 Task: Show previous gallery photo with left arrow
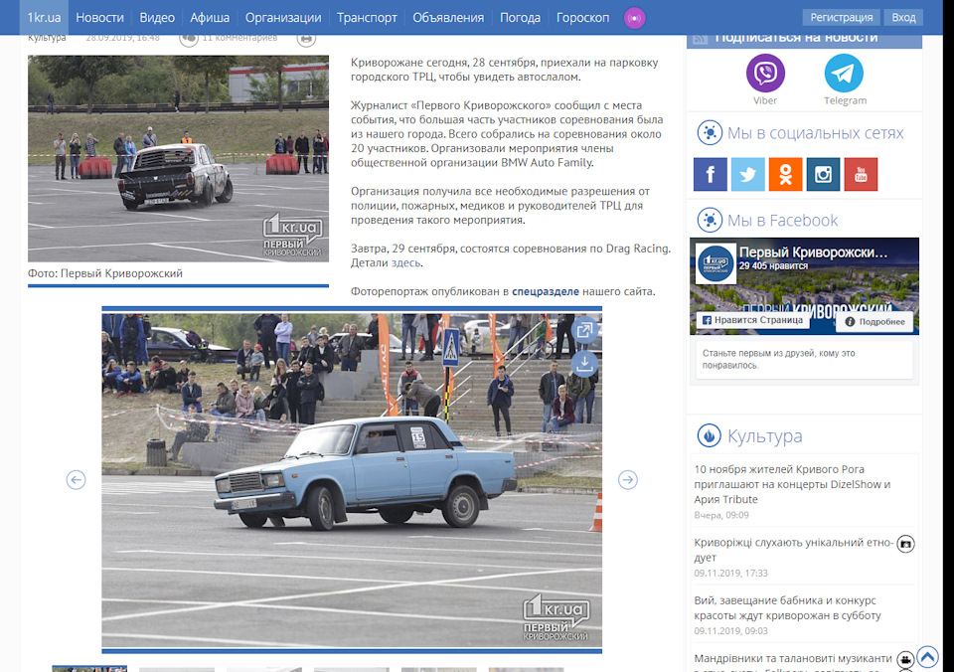[x=77, y=480]
